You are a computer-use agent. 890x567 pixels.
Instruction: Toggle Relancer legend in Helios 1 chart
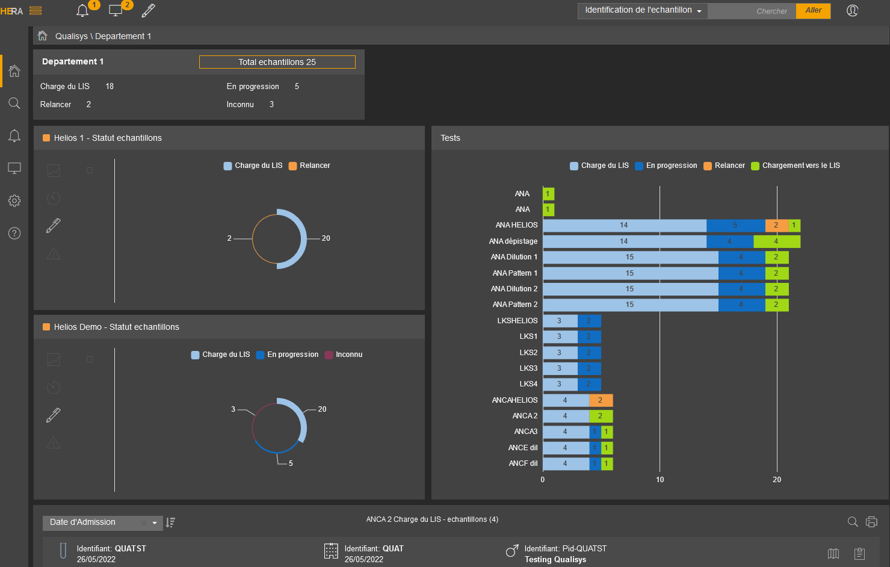tap(309, 166)
